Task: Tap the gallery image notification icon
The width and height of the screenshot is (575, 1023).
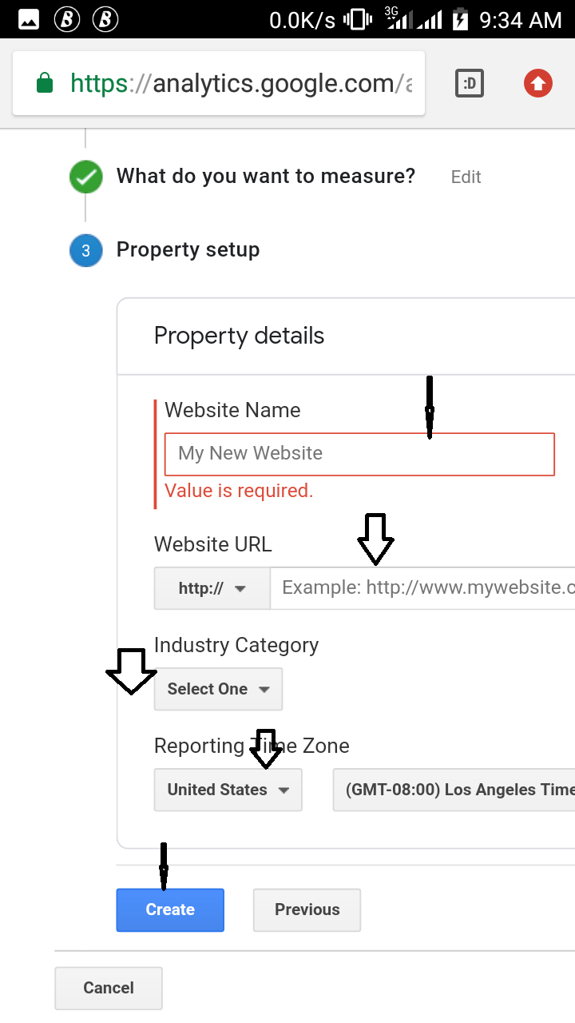Action: point(29,20)
